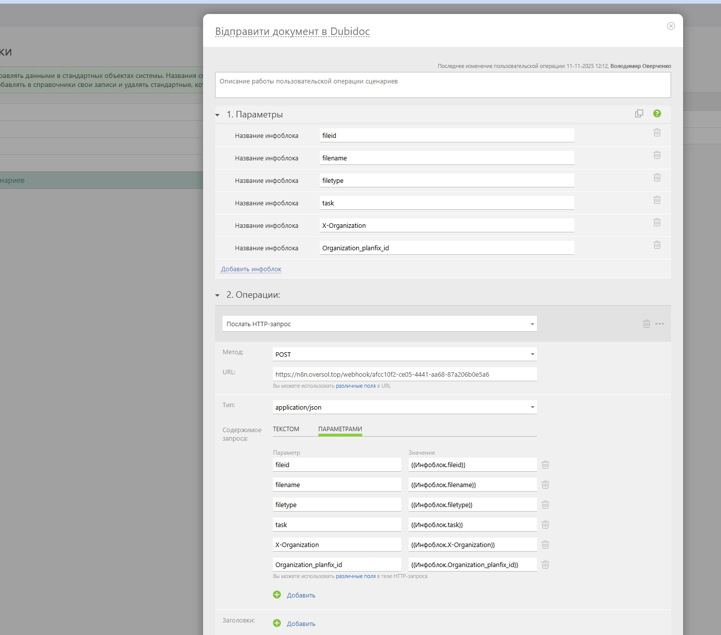
Task: Delete the filetype infoblock parameter
Action: 657,177
